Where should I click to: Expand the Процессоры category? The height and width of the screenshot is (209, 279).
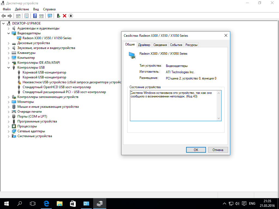pyautogui.click(x=8, y=127)
